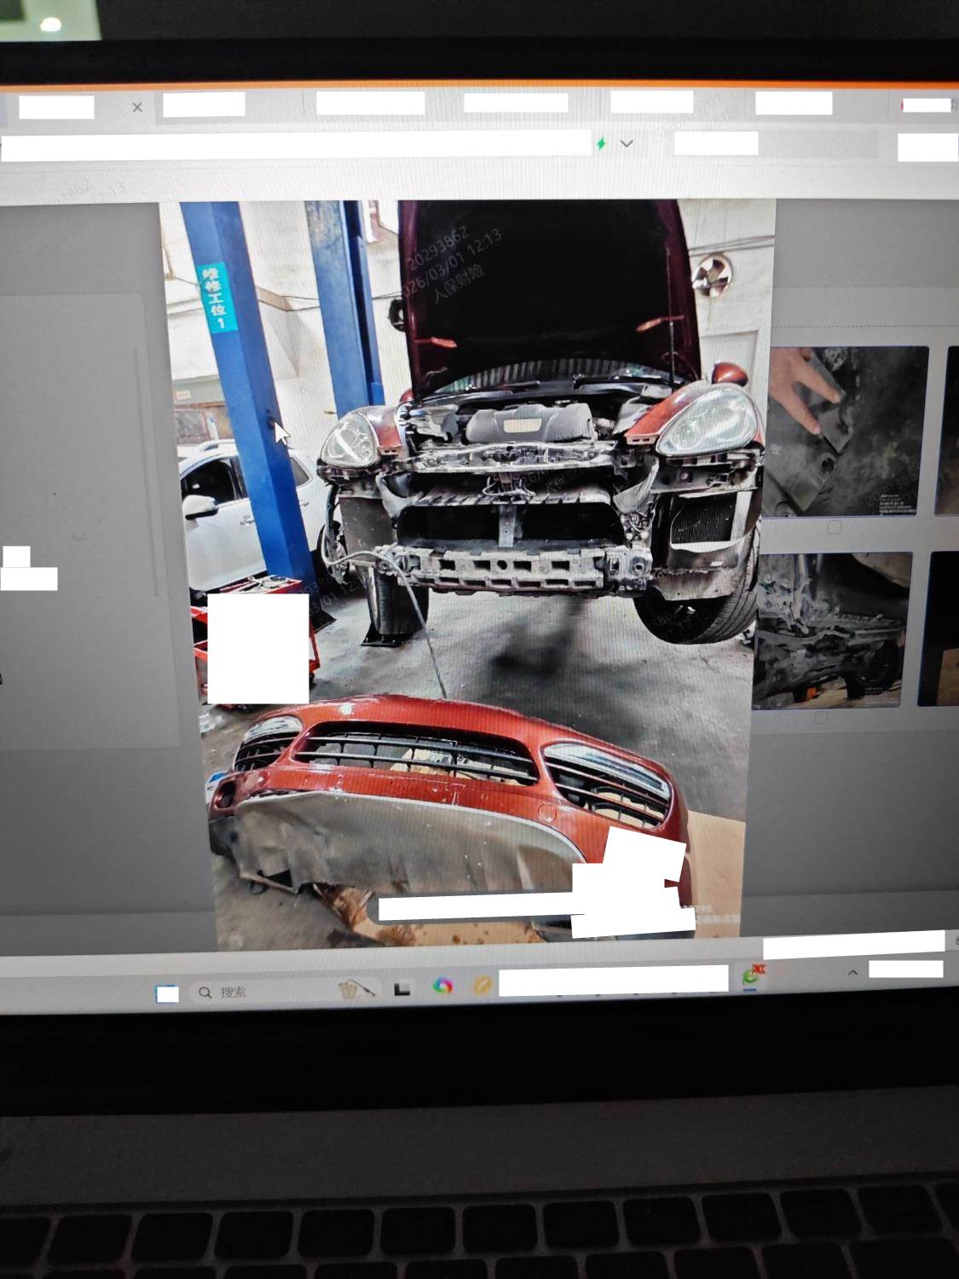Viewport: 959px width, 1279px height.
Task: Click the Windows Start button on taskbar
Action: click(167, 993)
